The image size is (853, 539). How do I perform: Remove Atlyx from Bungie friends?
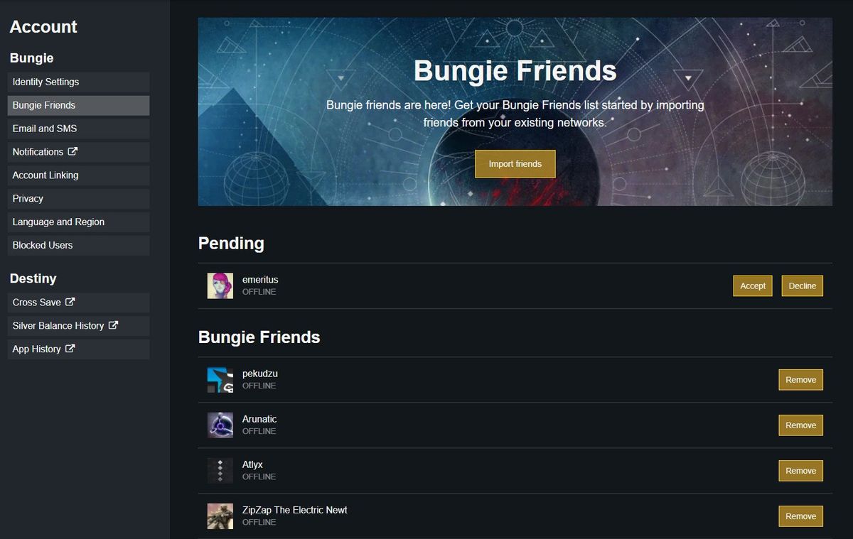coord(801,471)
